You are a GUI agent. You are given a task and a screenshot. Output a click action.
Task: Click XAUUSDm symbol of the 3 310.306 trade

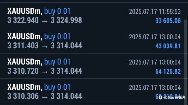point(25,87)
